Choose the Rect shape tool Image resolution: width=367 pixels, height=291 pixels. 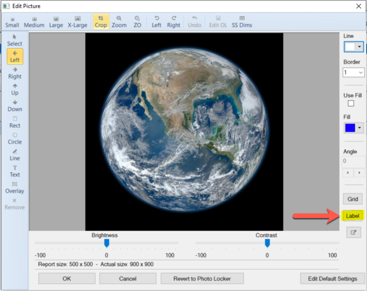coord(15,122)
